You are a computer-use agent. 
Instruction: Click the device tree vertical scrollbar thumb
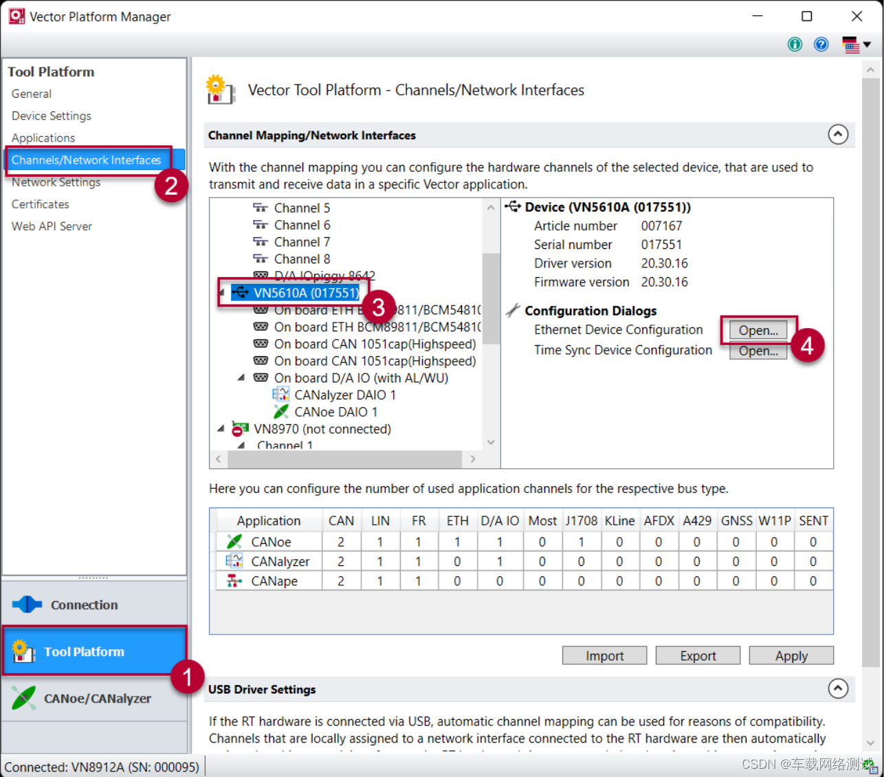pyautogui.click(x=491, y=298)
